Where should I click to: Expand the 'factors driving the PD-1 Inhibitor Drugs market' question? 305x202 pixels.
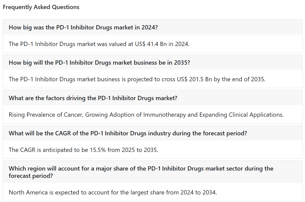pos(152,98)
